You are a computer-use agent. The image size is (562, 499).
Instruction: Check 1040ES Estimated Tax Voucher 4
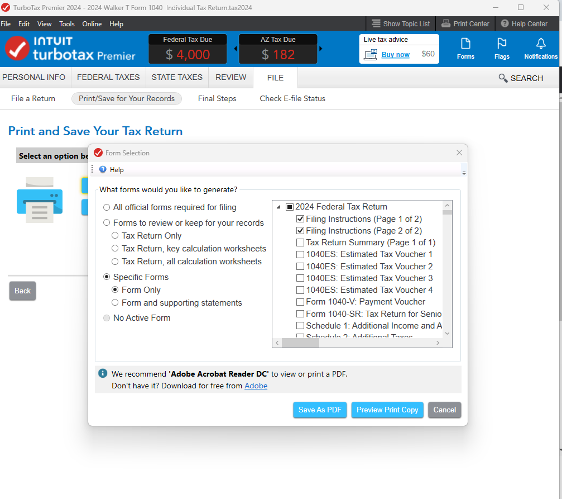pos(300,290)
